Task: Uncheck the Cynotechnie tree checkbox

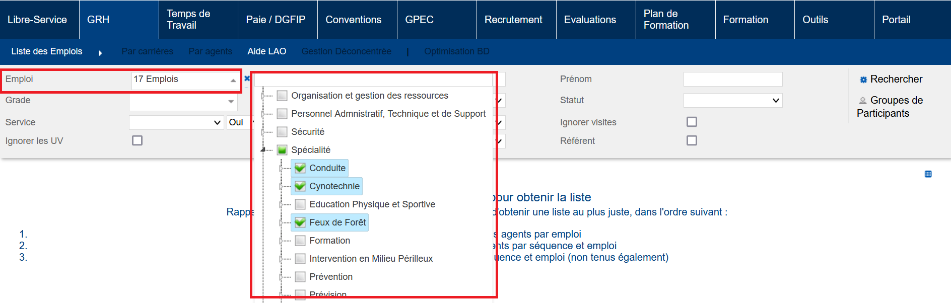Action: click(x=300, y=186)
